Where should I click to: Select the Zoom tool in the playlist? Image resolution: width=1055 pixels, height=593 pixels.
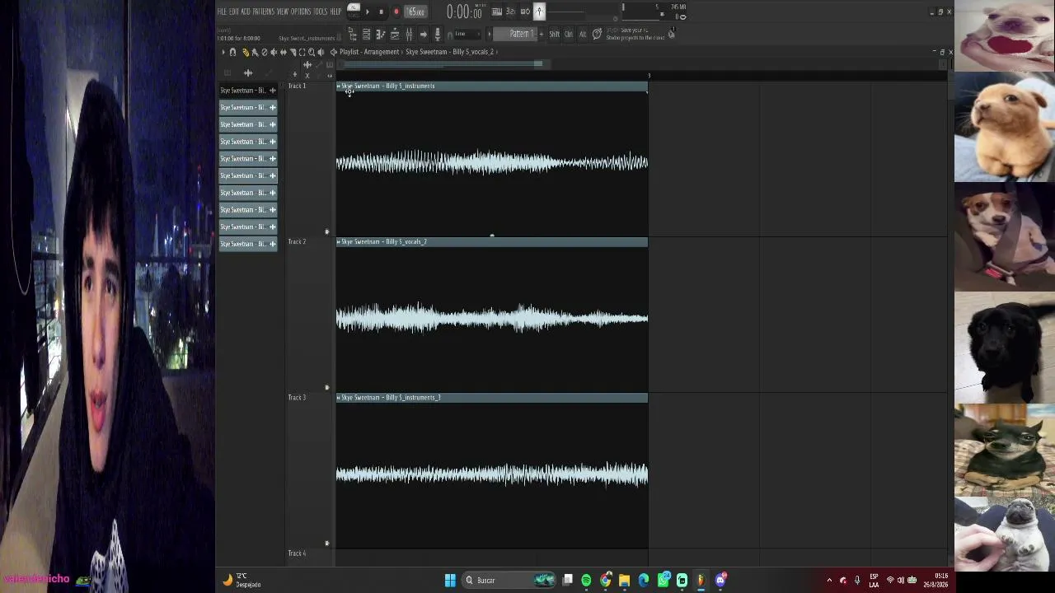click(312, 52)
